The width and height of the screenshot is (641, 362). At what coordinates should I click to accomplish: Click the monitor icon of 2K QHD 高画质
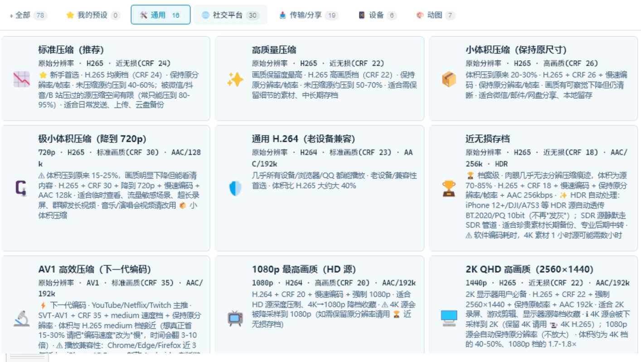point(449,319)
